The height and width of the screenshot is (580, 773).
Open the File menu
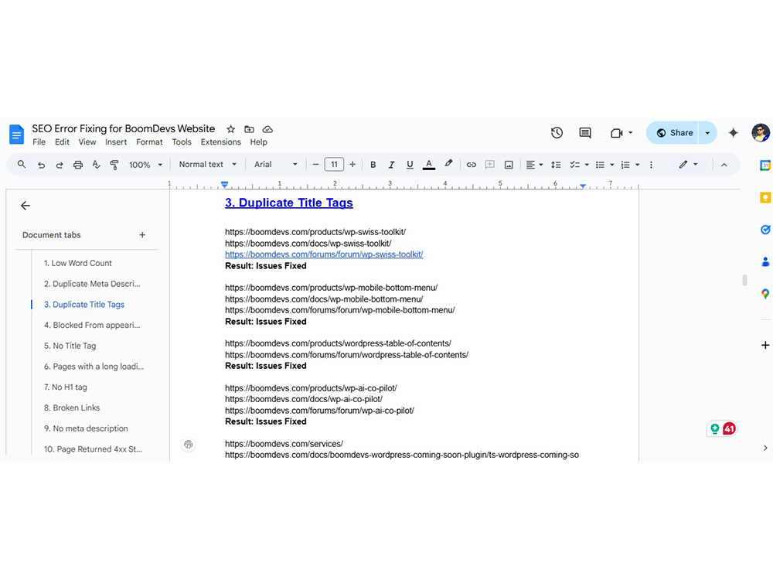39,142
